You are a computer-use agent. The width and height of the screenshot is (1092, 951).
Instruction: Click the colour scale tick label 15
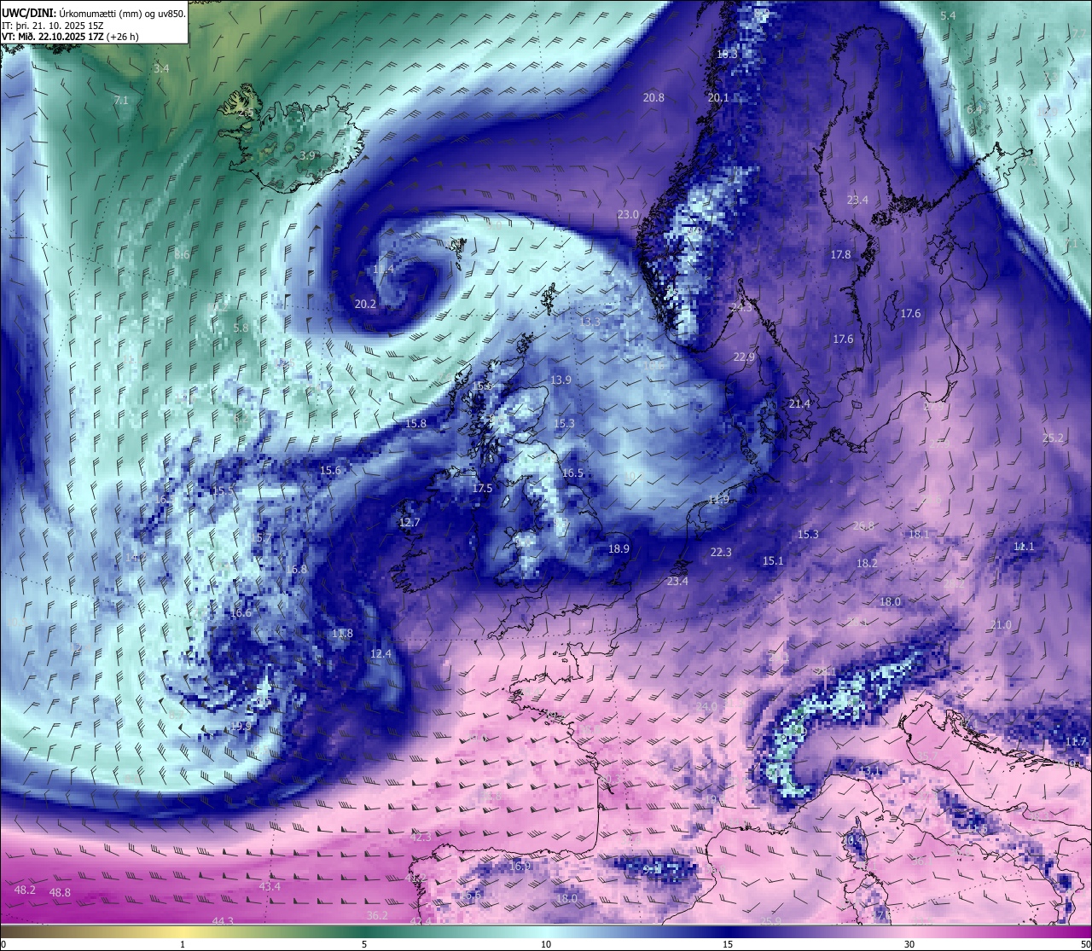pos(728,944)
